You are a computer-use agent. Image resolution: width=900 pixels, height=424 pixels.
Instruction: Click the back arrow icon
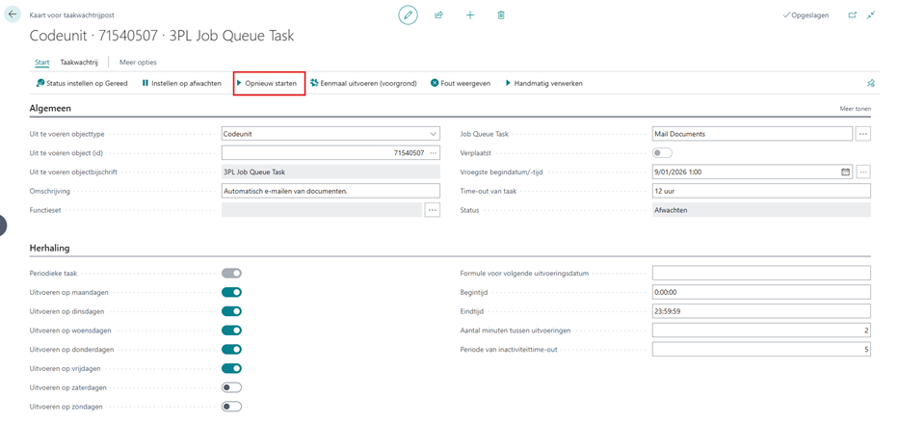(x=13, y=15)
